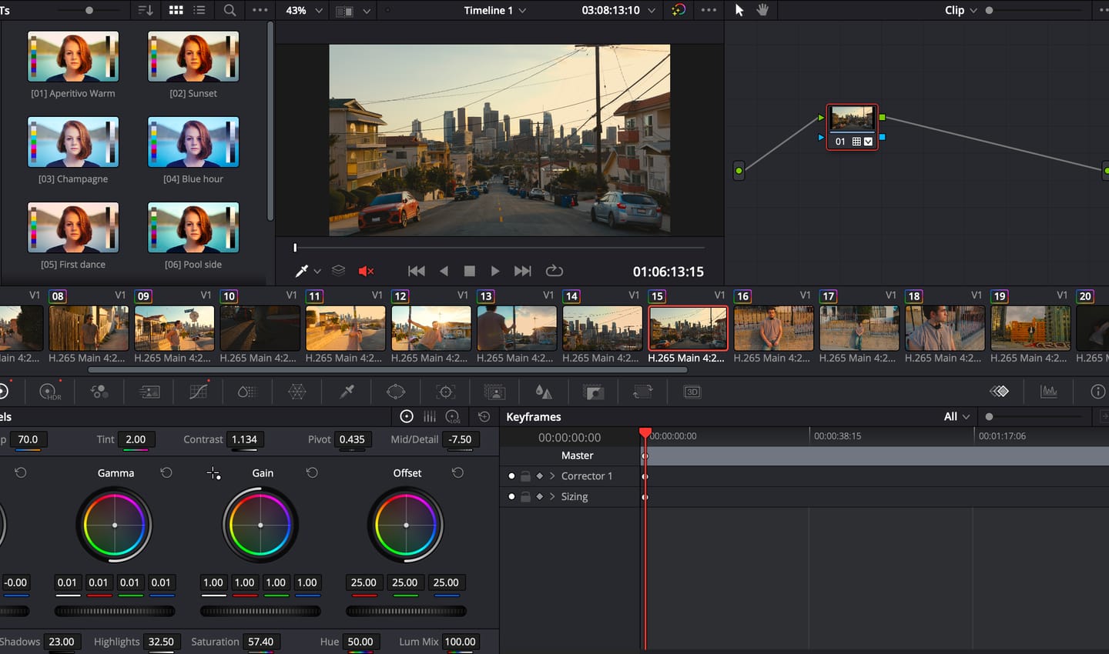Open the viewer qualifier eyedropper tool
1109x654 pixels.
pyautogui.click(x=302, y=271)
